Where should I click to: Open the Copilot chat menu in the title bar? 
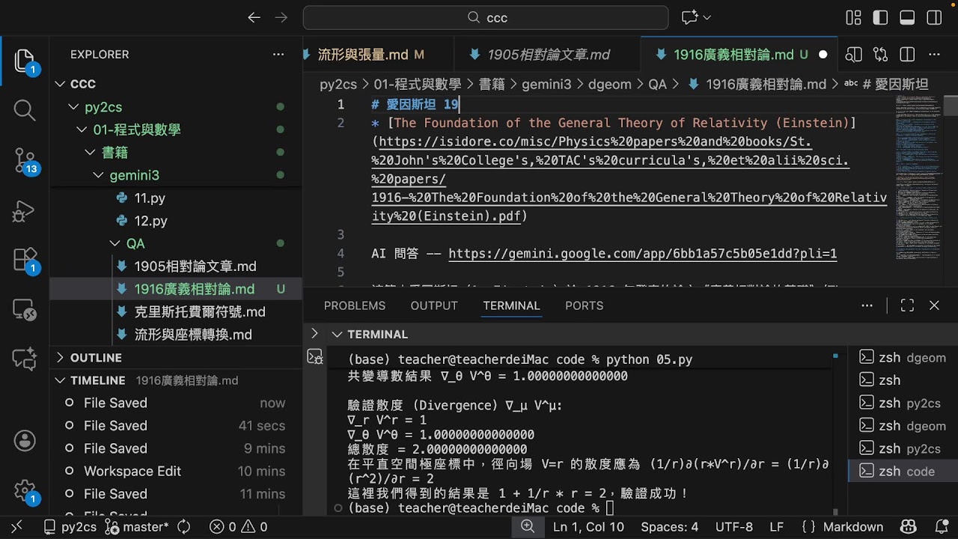tap(696, 17)
